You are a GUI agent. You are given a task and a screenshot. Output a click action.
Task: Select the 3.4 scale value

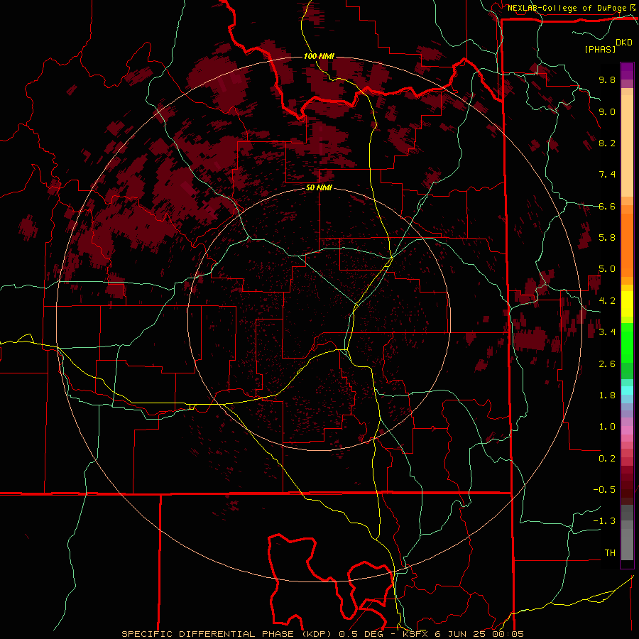pos(607,332)
